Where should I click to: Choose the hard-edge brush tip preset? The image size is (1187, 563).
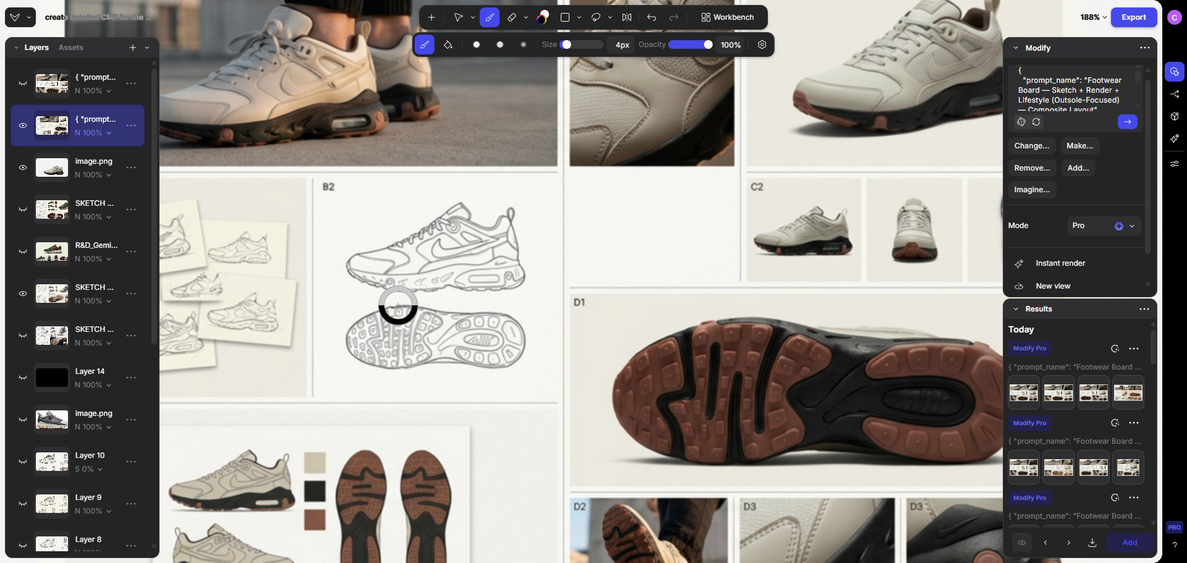476,44
